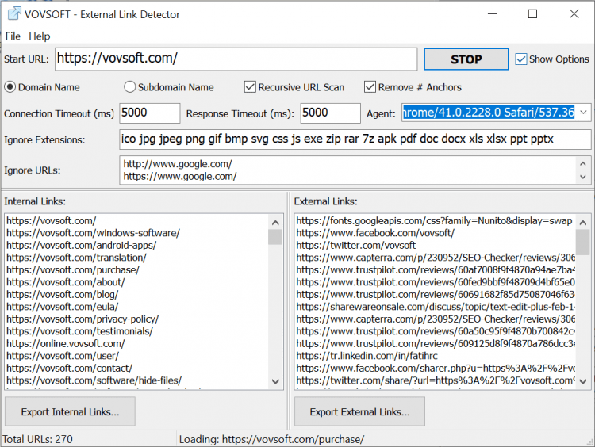Click Total URLs: 270 status text
Viewport: 595px width, 447px height.
tap(37, 439)
